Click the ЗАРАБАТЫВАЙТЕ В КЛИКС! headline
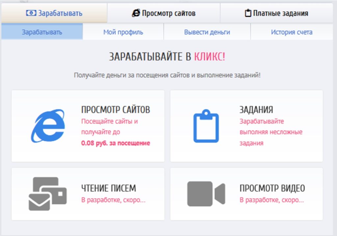Screen dimensions: 337x236 point(167,57)
